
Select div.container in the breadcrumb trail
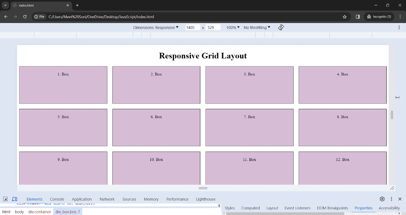tap(39, 212)
